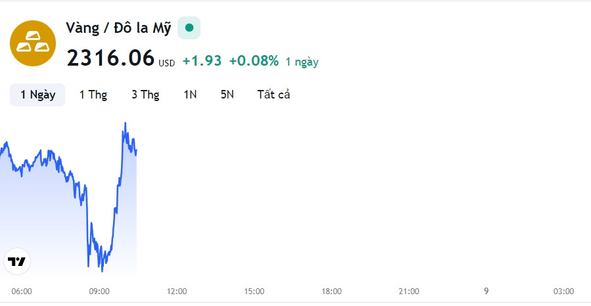The image size is (591, 306).
Task: Show Tất cả full history range
Action: (273, 95)
